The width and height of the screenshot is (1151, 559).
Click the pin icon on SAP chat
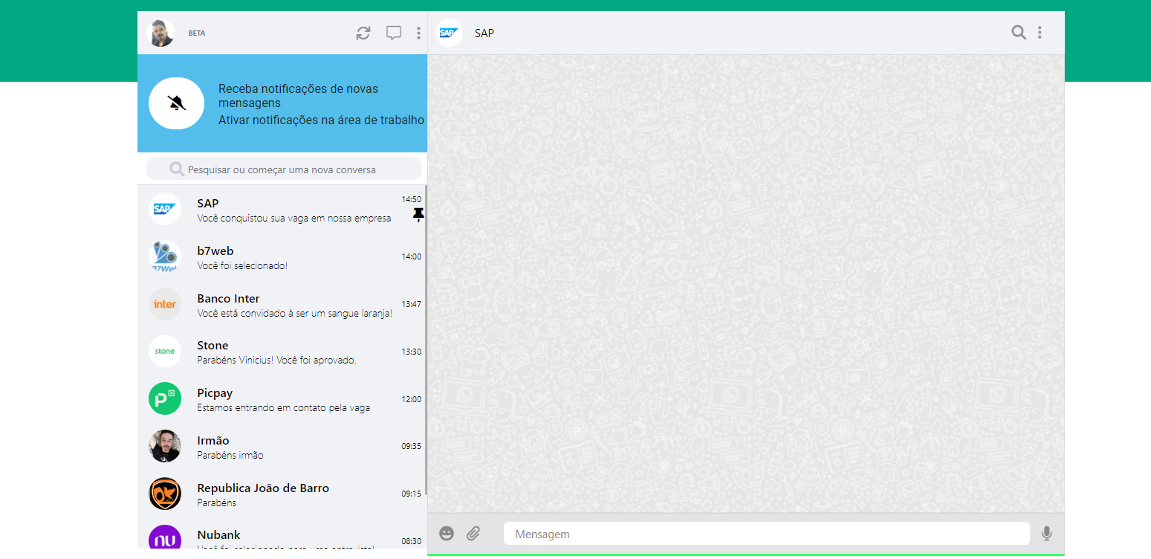click(x=418, y=216)
